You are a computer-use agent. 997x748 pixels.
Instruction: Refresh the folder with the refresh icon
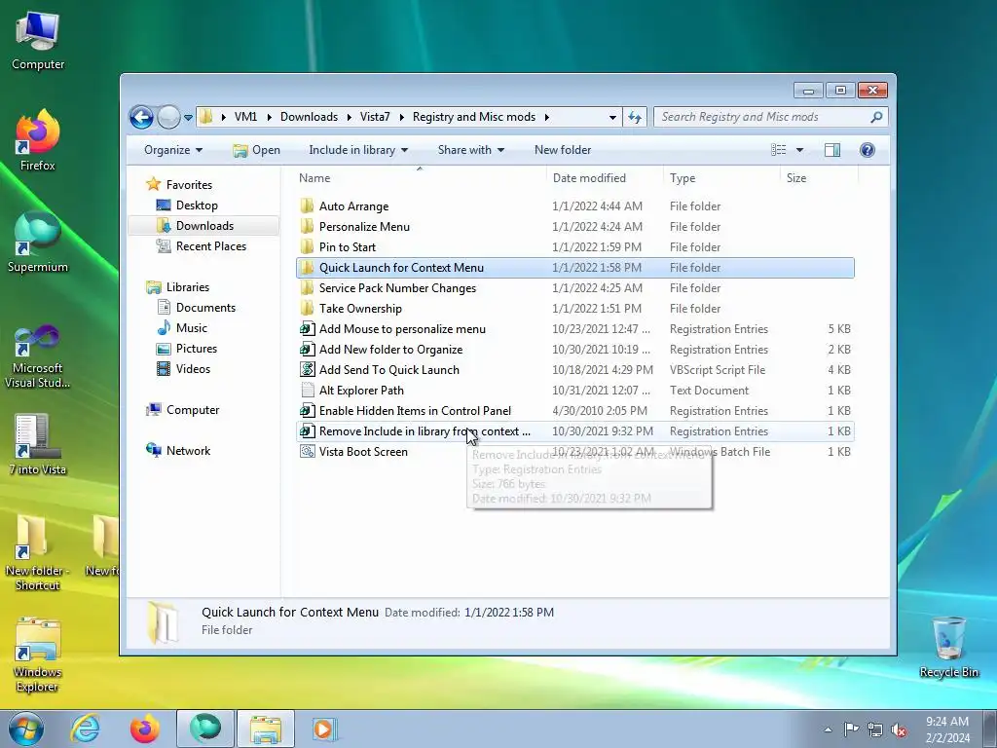[x=635, y=117]
